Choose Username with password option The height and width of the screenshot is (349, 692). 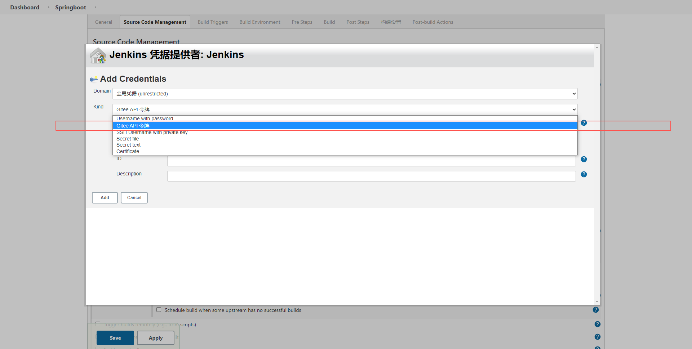point(345,118)
